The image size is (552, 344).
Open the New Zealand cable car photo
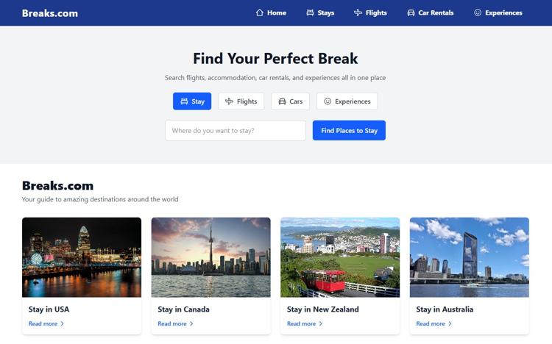(x=340, y=257)
